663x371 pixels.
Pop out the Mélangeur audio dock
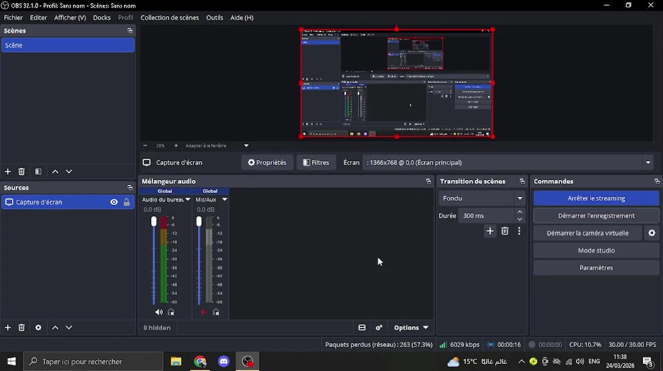(428, 181)
